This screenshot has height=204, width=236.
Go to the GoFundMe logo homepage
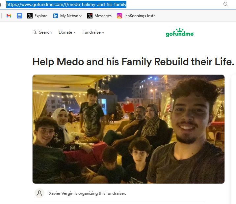(x=180, y=32)
